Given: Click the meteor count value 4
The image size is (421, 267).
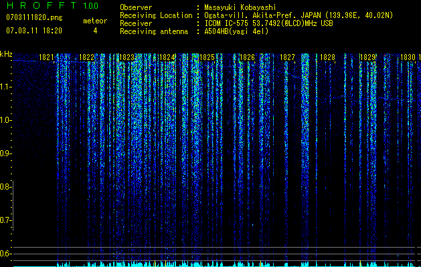Looking at the screenshot, I should pyautogui.click(x=95, y=31).
